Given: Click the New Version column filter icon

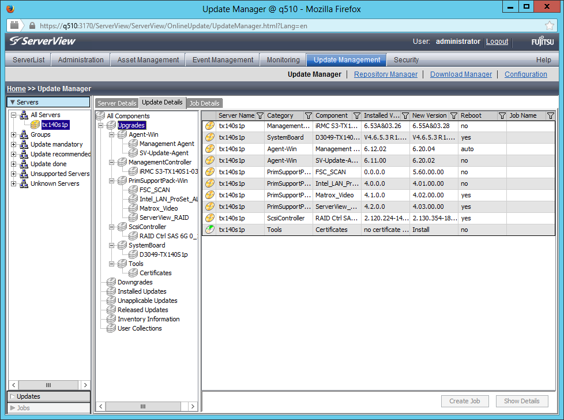Looking at the screenshot, I should [x=454, y=115].
